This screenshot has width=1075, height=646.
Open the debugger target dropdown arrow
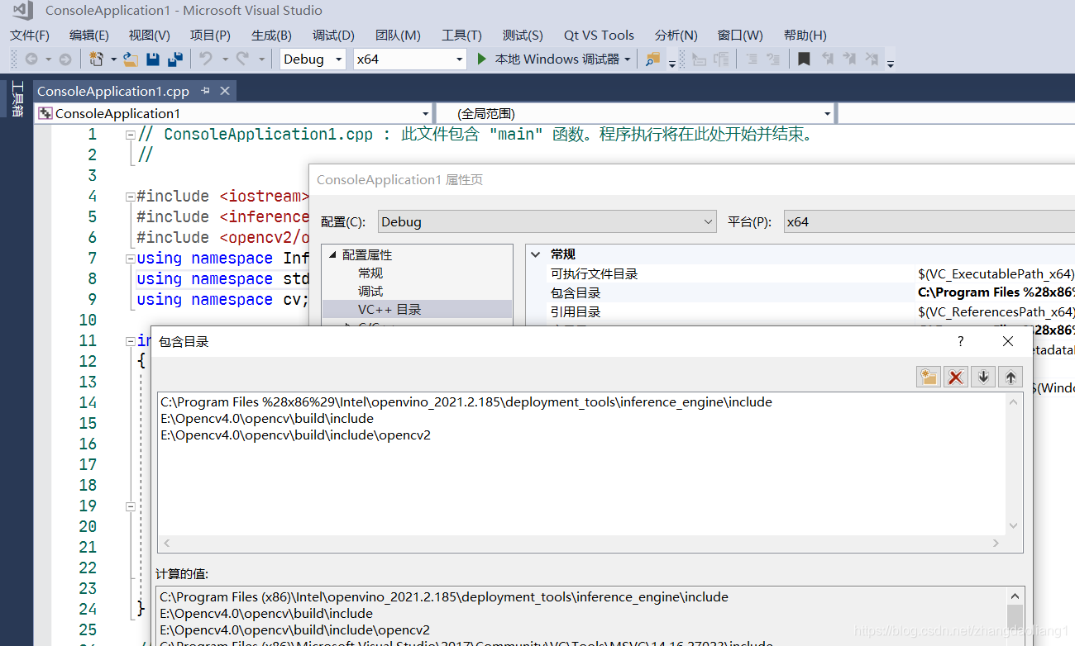[628, 59]
